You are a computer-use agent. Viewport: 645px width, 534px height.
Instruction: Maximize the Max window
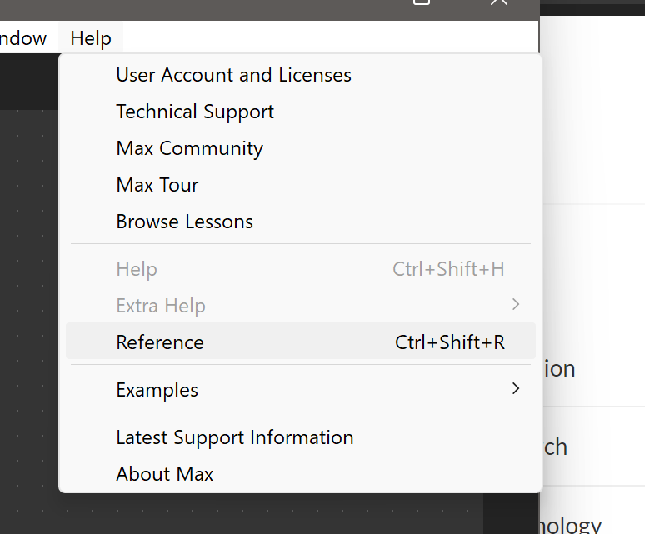click(x=422, y=3)
